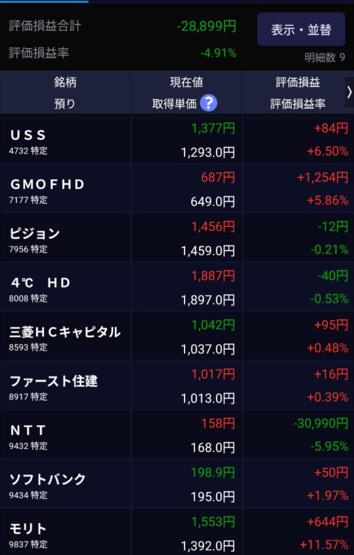This screenshot has width=354, height=555.
Task: Select the GMOFHD holding
Action: 65,189
